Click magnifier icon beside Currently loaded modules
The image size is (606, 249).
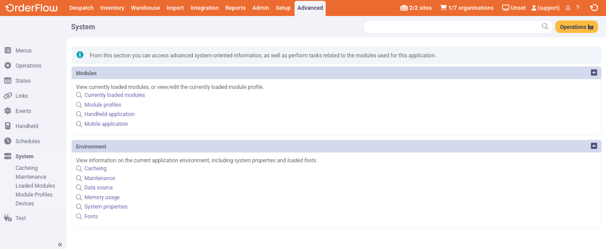point(79,95)
